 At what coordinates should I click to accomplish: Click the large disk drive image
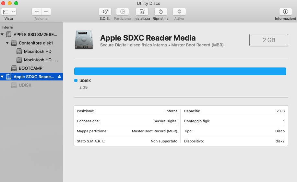[84, 40]
